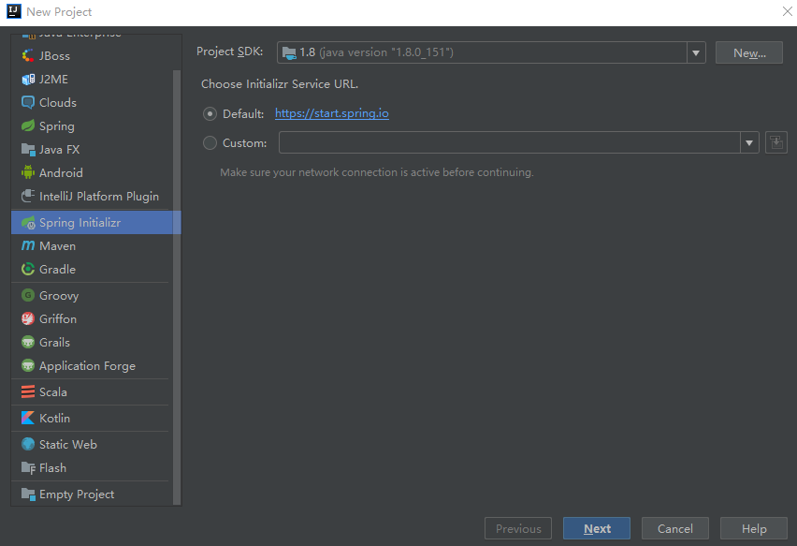
Task: Click the Scala icon
Action: tap(28, 391)
